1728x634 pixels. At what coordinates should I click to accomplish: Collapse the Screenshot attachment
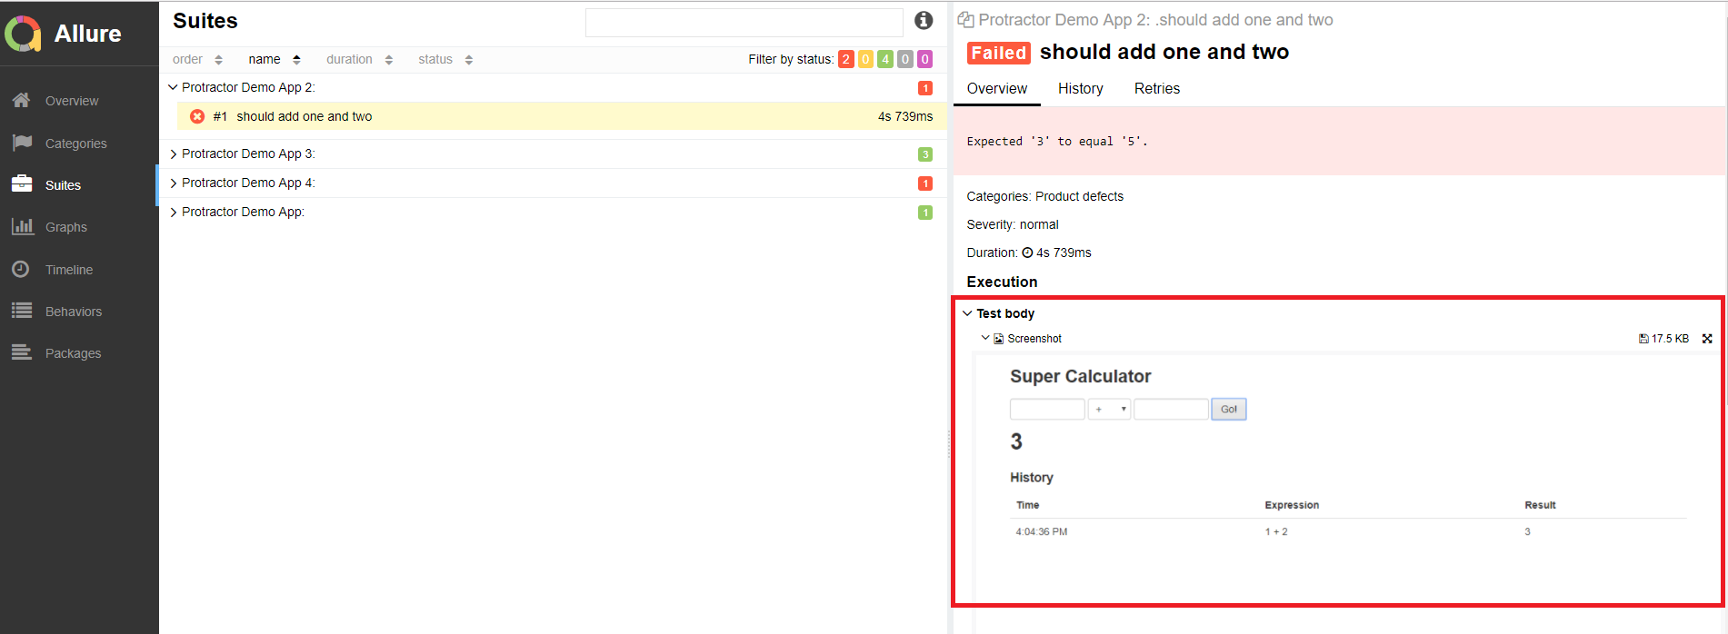pos(985,338)
